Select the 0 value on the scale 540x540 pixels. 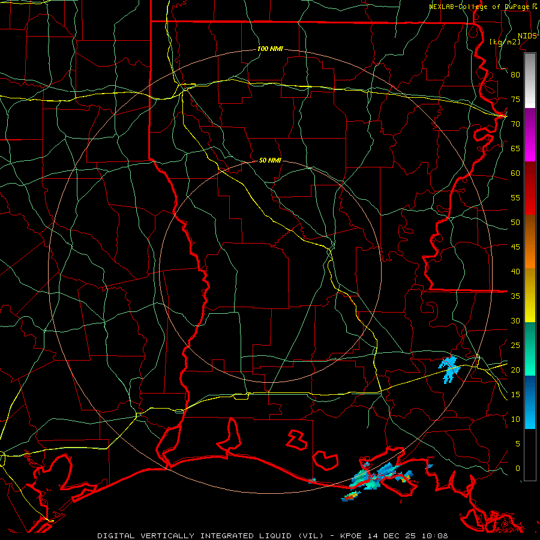pos(518,469)
